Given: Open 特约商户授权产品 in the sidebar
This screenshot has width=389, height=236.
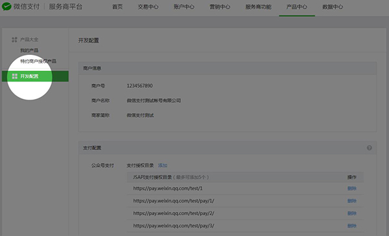Looking at the screenshot, I should [38, 61].
